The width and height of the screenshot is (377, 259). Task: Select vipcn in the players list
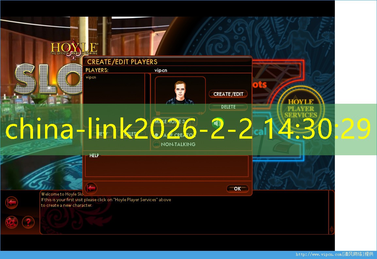click(x=91, y=77)
